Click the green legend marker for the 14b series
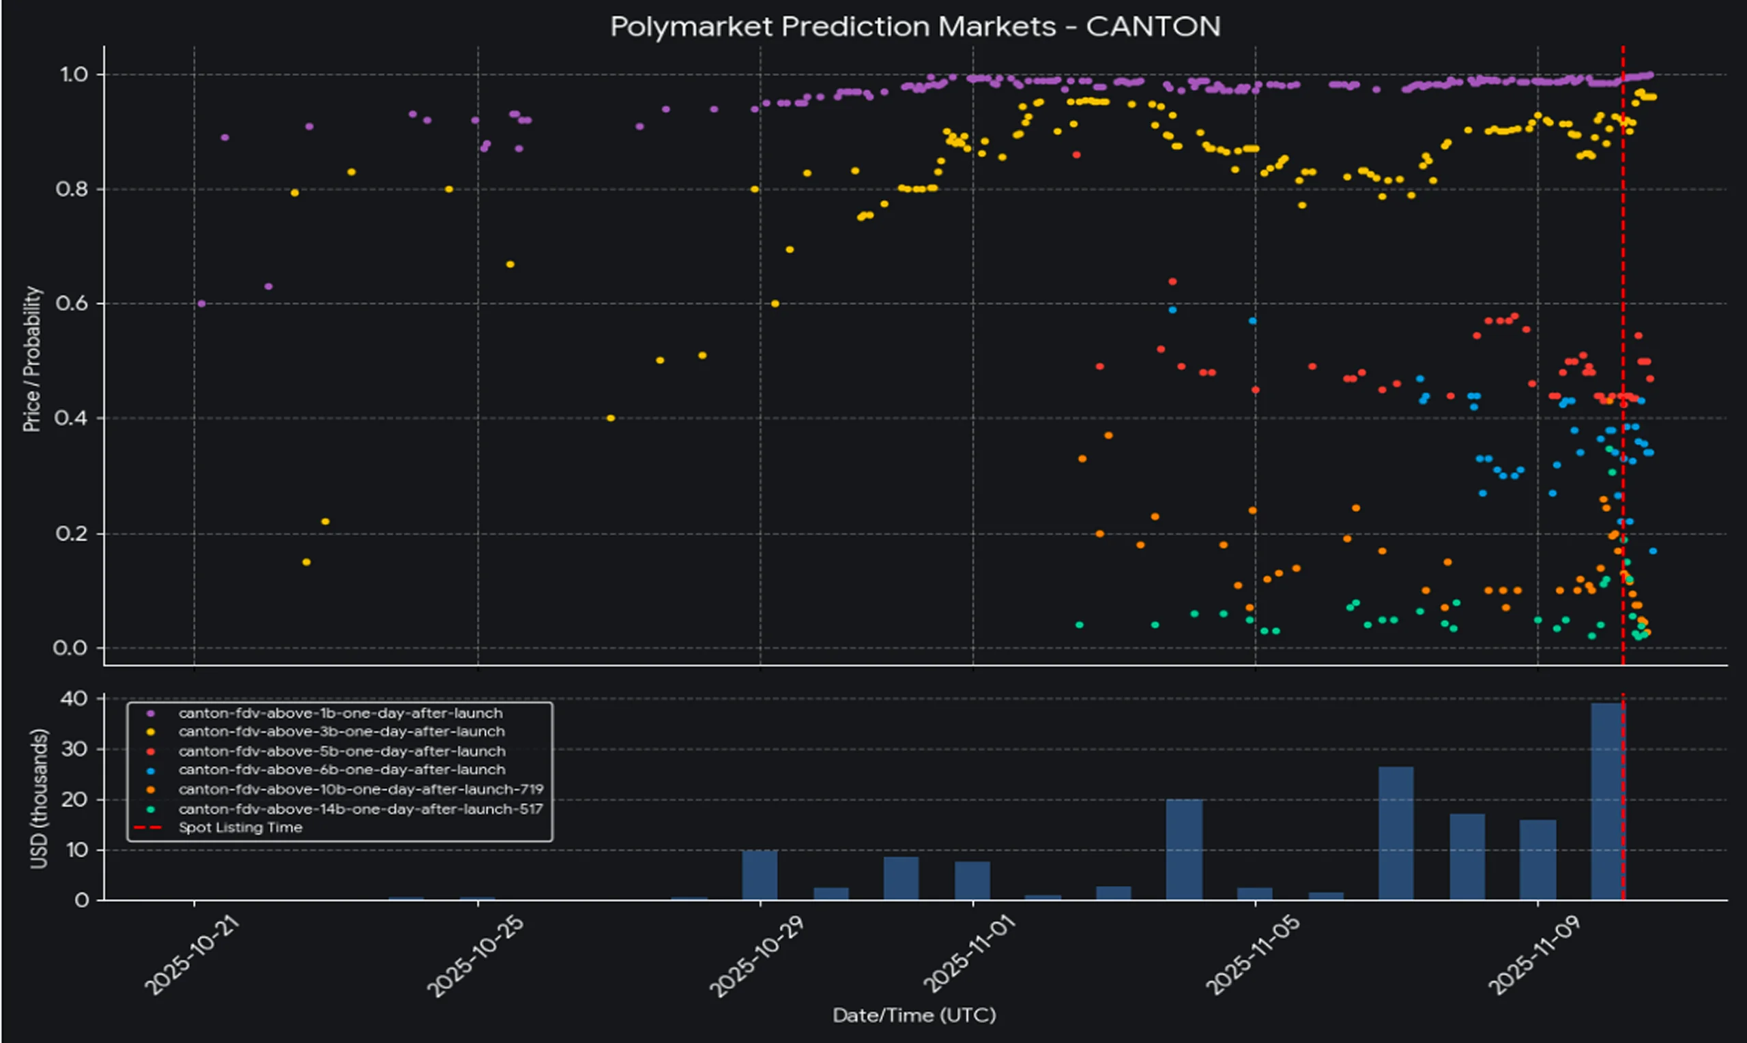The image size is (1747, 1043). 149,809
